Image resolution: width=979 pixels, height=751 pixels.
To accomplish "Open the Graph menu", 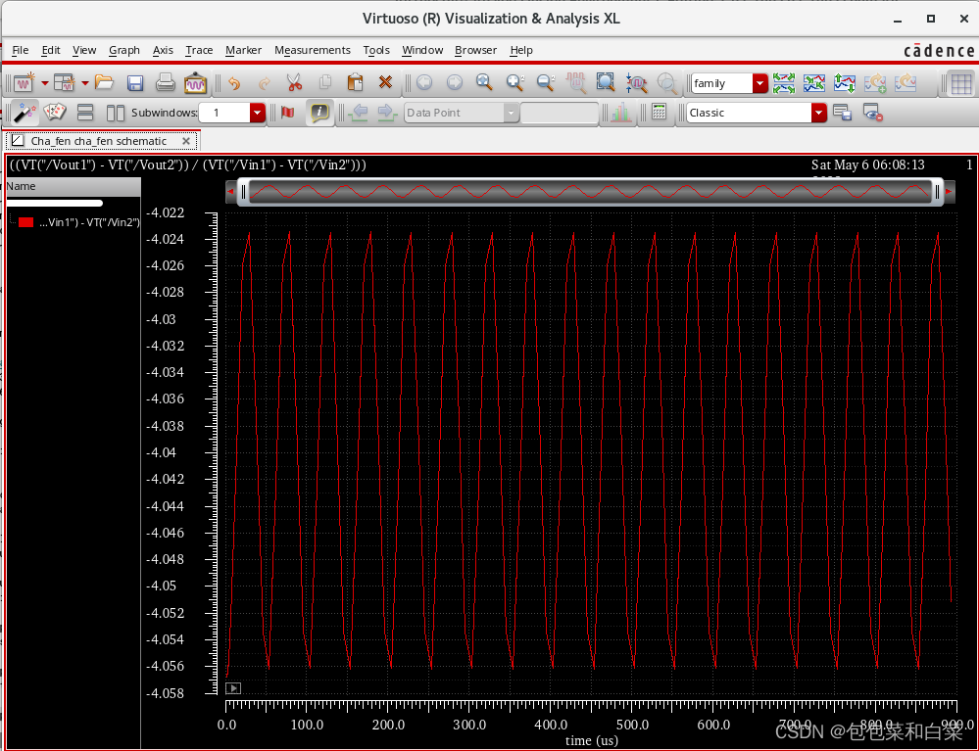I will (x=124, y=50).
